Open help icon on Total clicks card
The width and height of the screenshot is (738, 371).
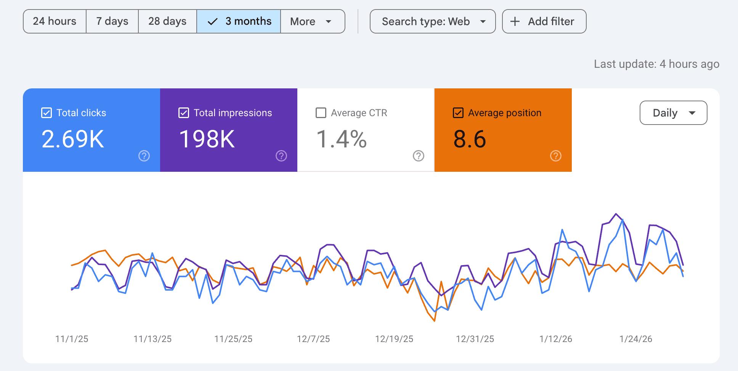point(144,156)
